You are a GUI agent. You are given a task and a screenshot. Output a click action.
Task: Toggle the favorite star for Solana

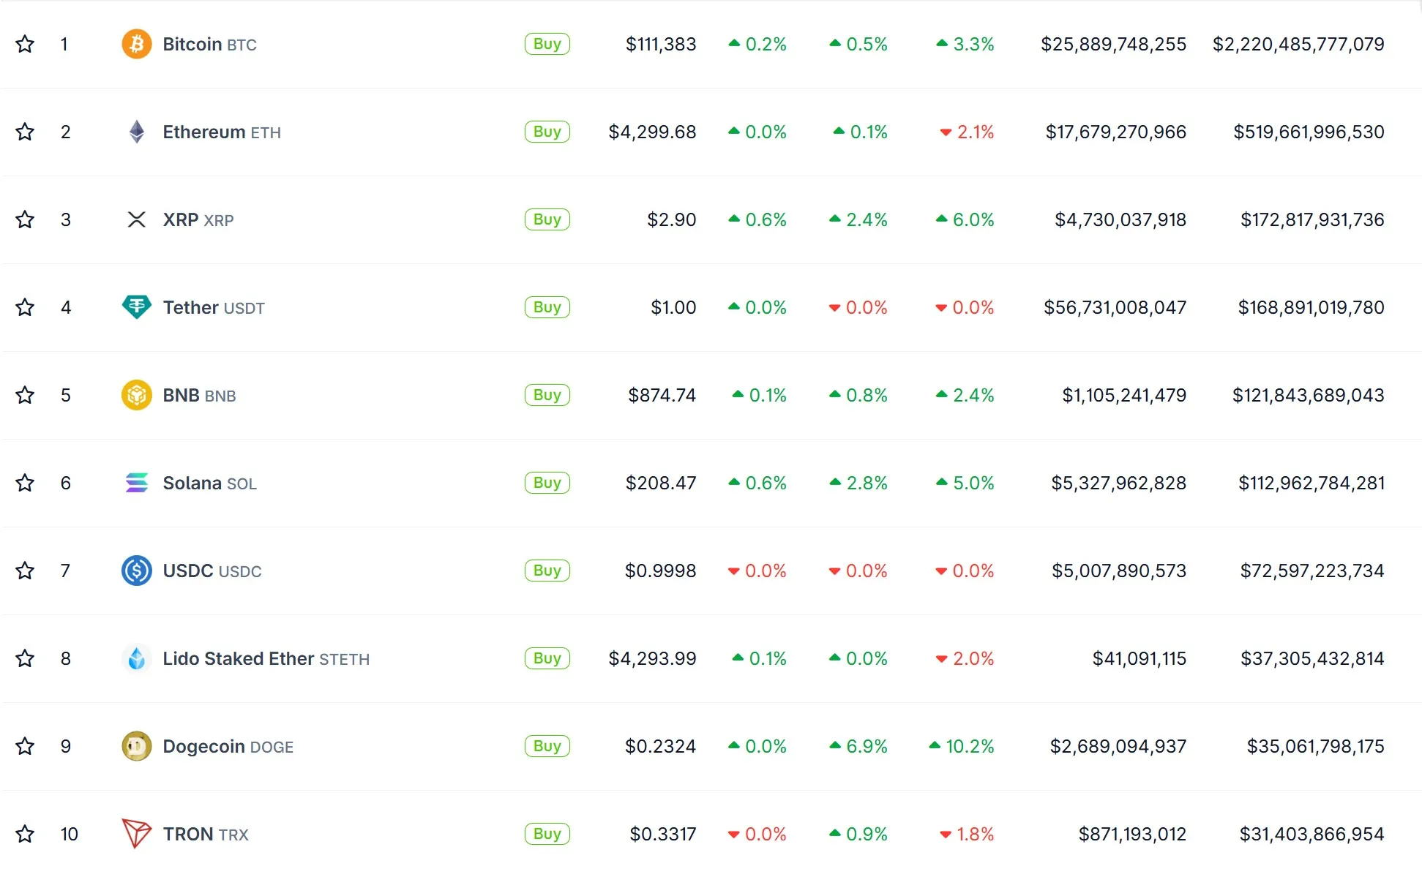click(25, 483)
